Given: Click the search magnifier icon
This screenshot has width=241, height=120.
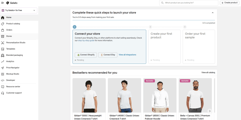Looking at the screenshot, I should point(162,3).
